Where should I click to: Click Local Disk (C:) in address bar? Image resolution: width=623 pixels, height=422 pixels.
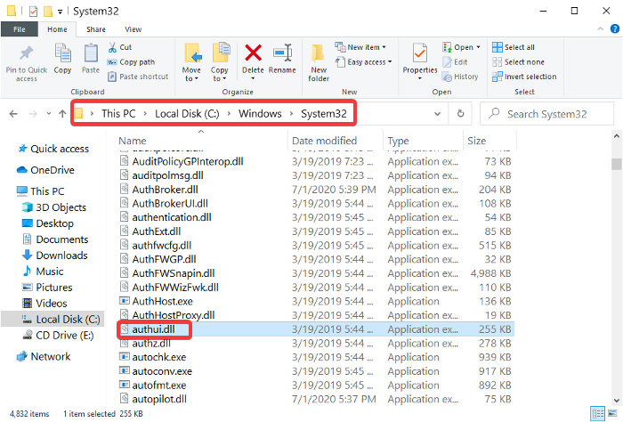(187, 114)
